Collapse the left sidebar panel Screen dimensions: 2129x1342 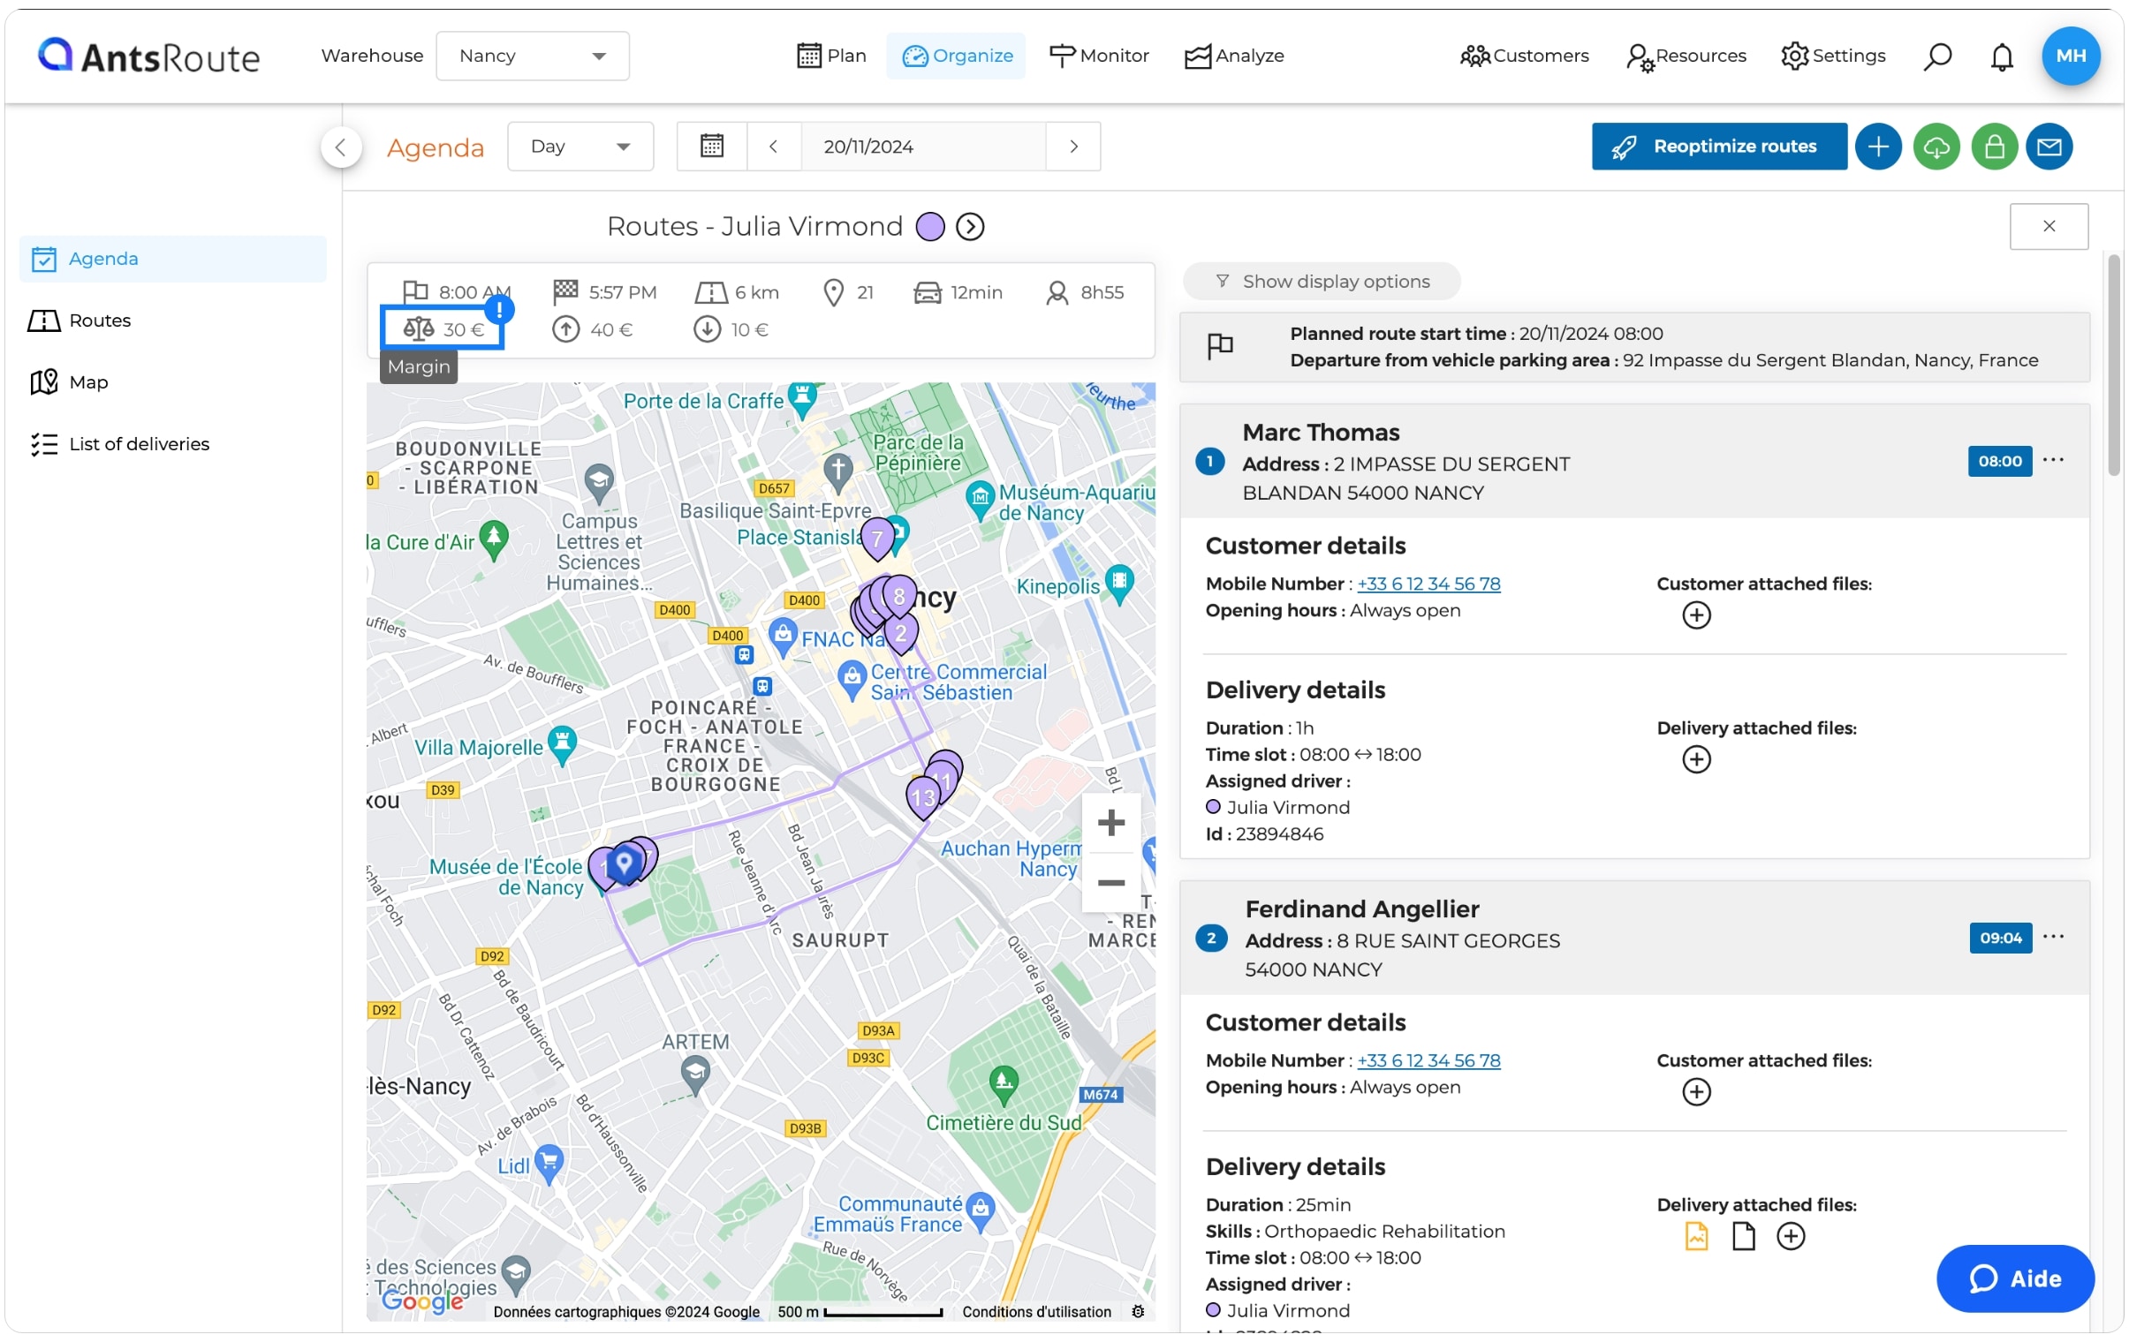(x=340, y=147)
